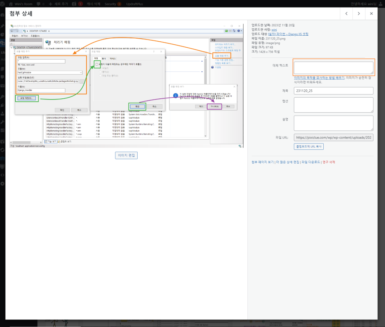Open the comments bubble in the admin bar
This screenshot has width=385, height=327.
[41, 4]
